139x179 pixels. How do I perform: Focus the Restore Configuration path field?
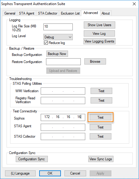tap(63, 62)
